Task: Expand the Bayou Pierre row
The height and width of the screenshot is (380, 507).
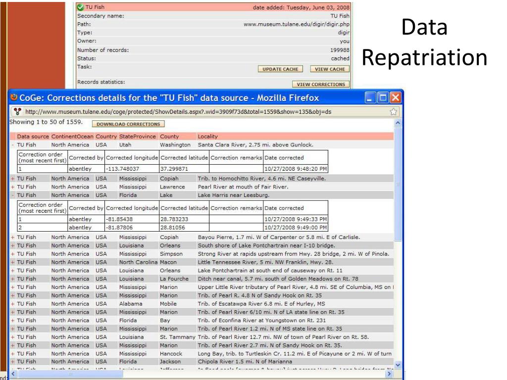Action: (13, 237)
